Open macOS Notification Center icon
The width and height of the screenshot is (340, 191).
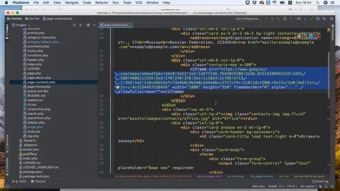[x=333, y=3]
